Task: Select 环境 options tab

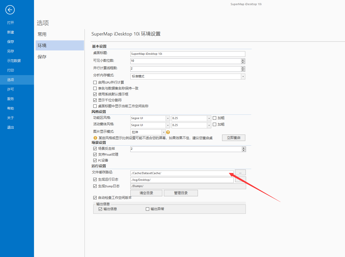Action: [x=60, y=46]
